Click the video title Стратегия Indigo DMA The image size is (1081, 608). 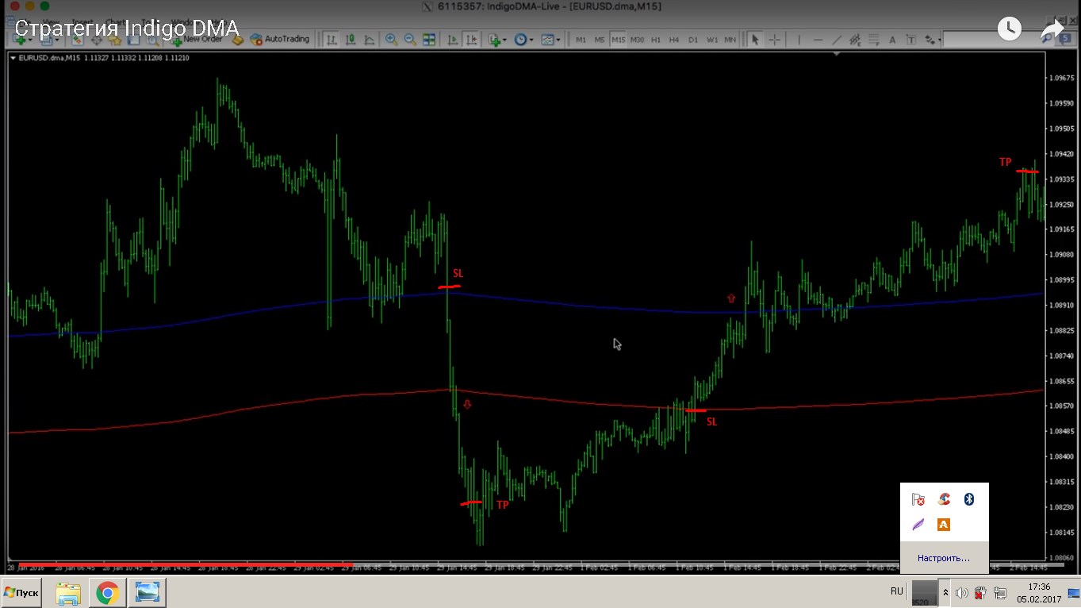point(127,29)
